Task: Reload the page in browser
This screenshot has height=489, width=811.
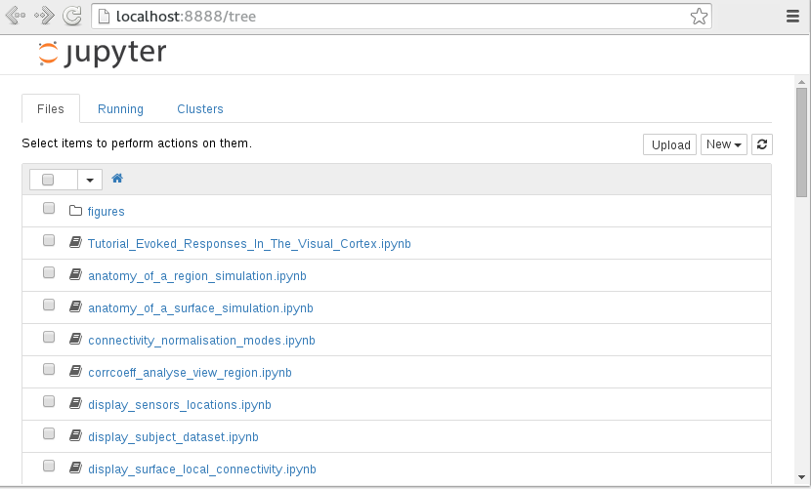Action: [x=72, y=16]
